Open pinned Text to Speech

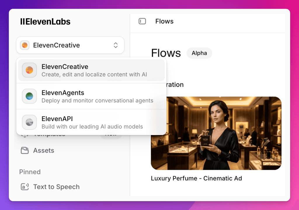[x=56, y=187]
